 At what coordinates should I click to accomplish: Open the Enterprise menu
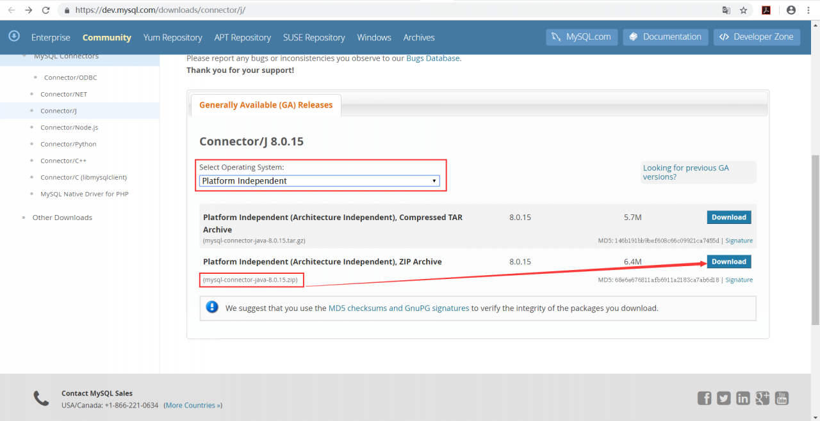51,37
